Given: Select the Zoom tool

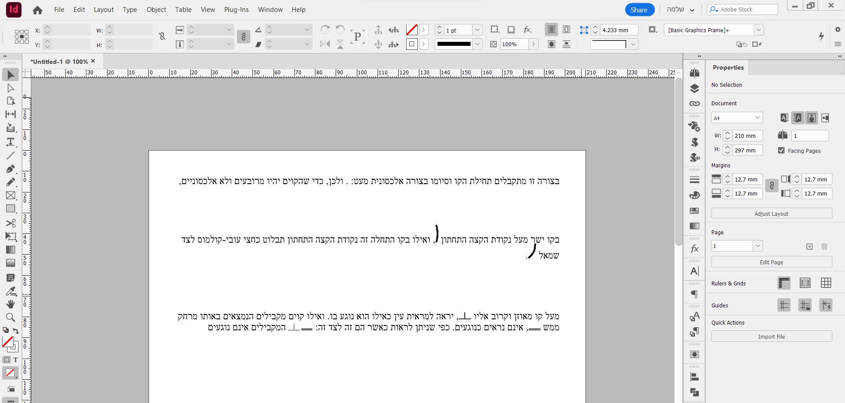Looking at the screenshot, I should (11, 318).
